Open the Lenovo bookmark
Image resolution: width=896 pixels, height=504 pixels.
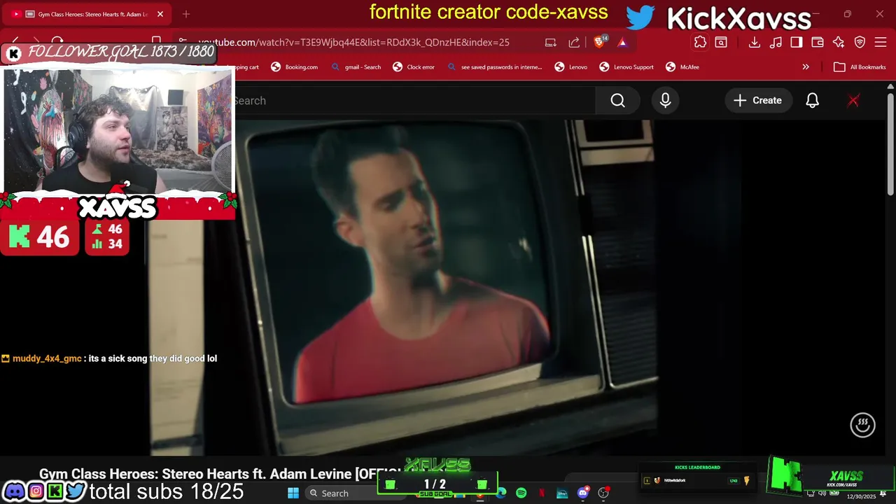pos(570,67)
